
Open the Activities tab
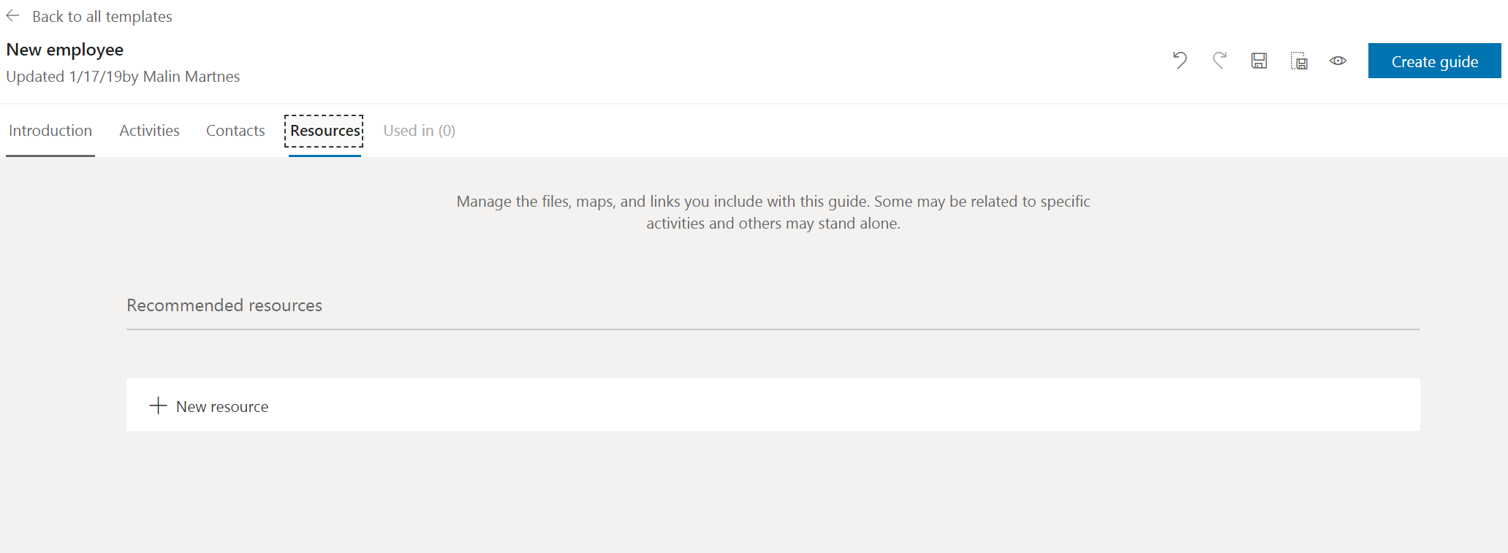[x=149, y=131]
